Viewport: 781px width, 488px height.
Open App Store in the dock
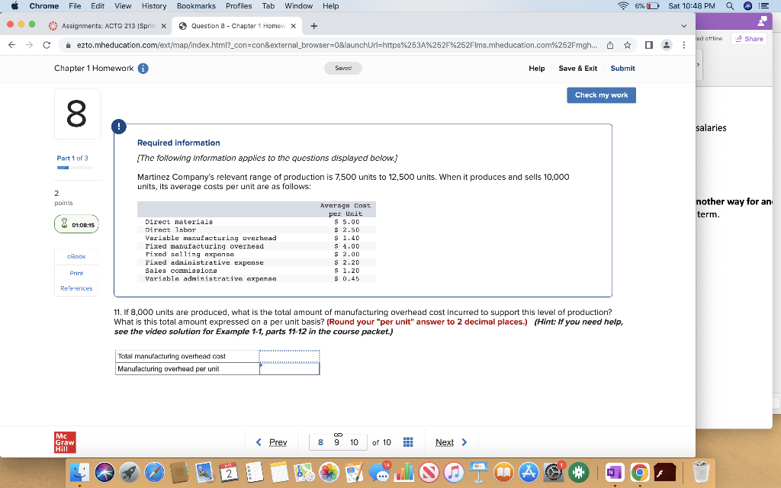click(x=529, y=472)
